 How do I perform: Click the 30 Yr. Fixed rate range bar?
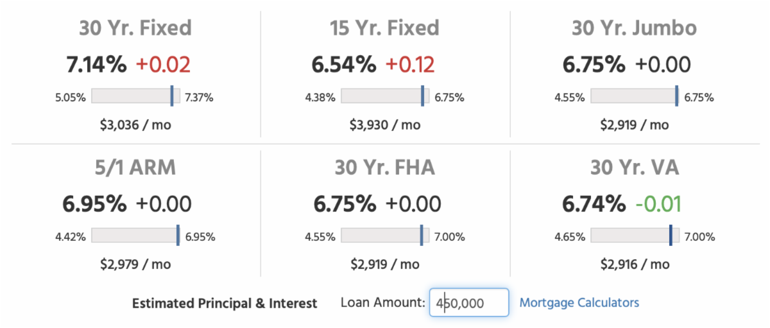coord(135,96)
